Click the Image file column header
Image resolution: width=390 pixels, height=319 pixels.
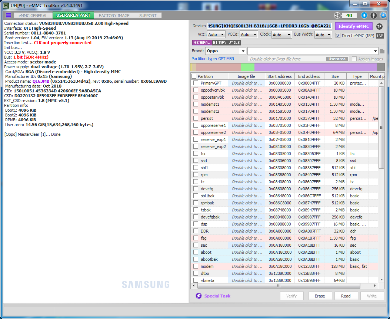pyautogui.click(x=246, y=76)
